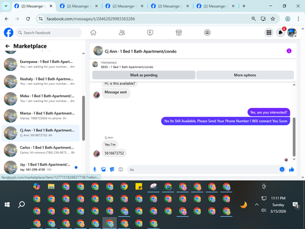Open the Friends icon in top nav
305x229 pixels.
click(122, 32)
